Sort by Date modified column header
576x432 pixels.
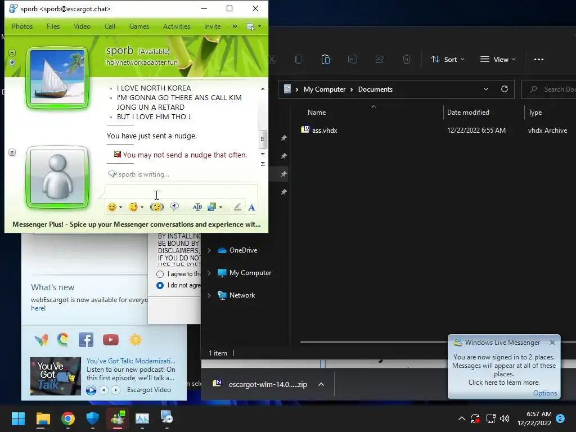click(468, 112)
